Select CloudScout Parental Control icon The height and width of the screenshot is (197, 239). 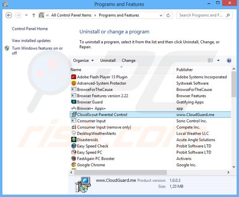tap(74, 115)
